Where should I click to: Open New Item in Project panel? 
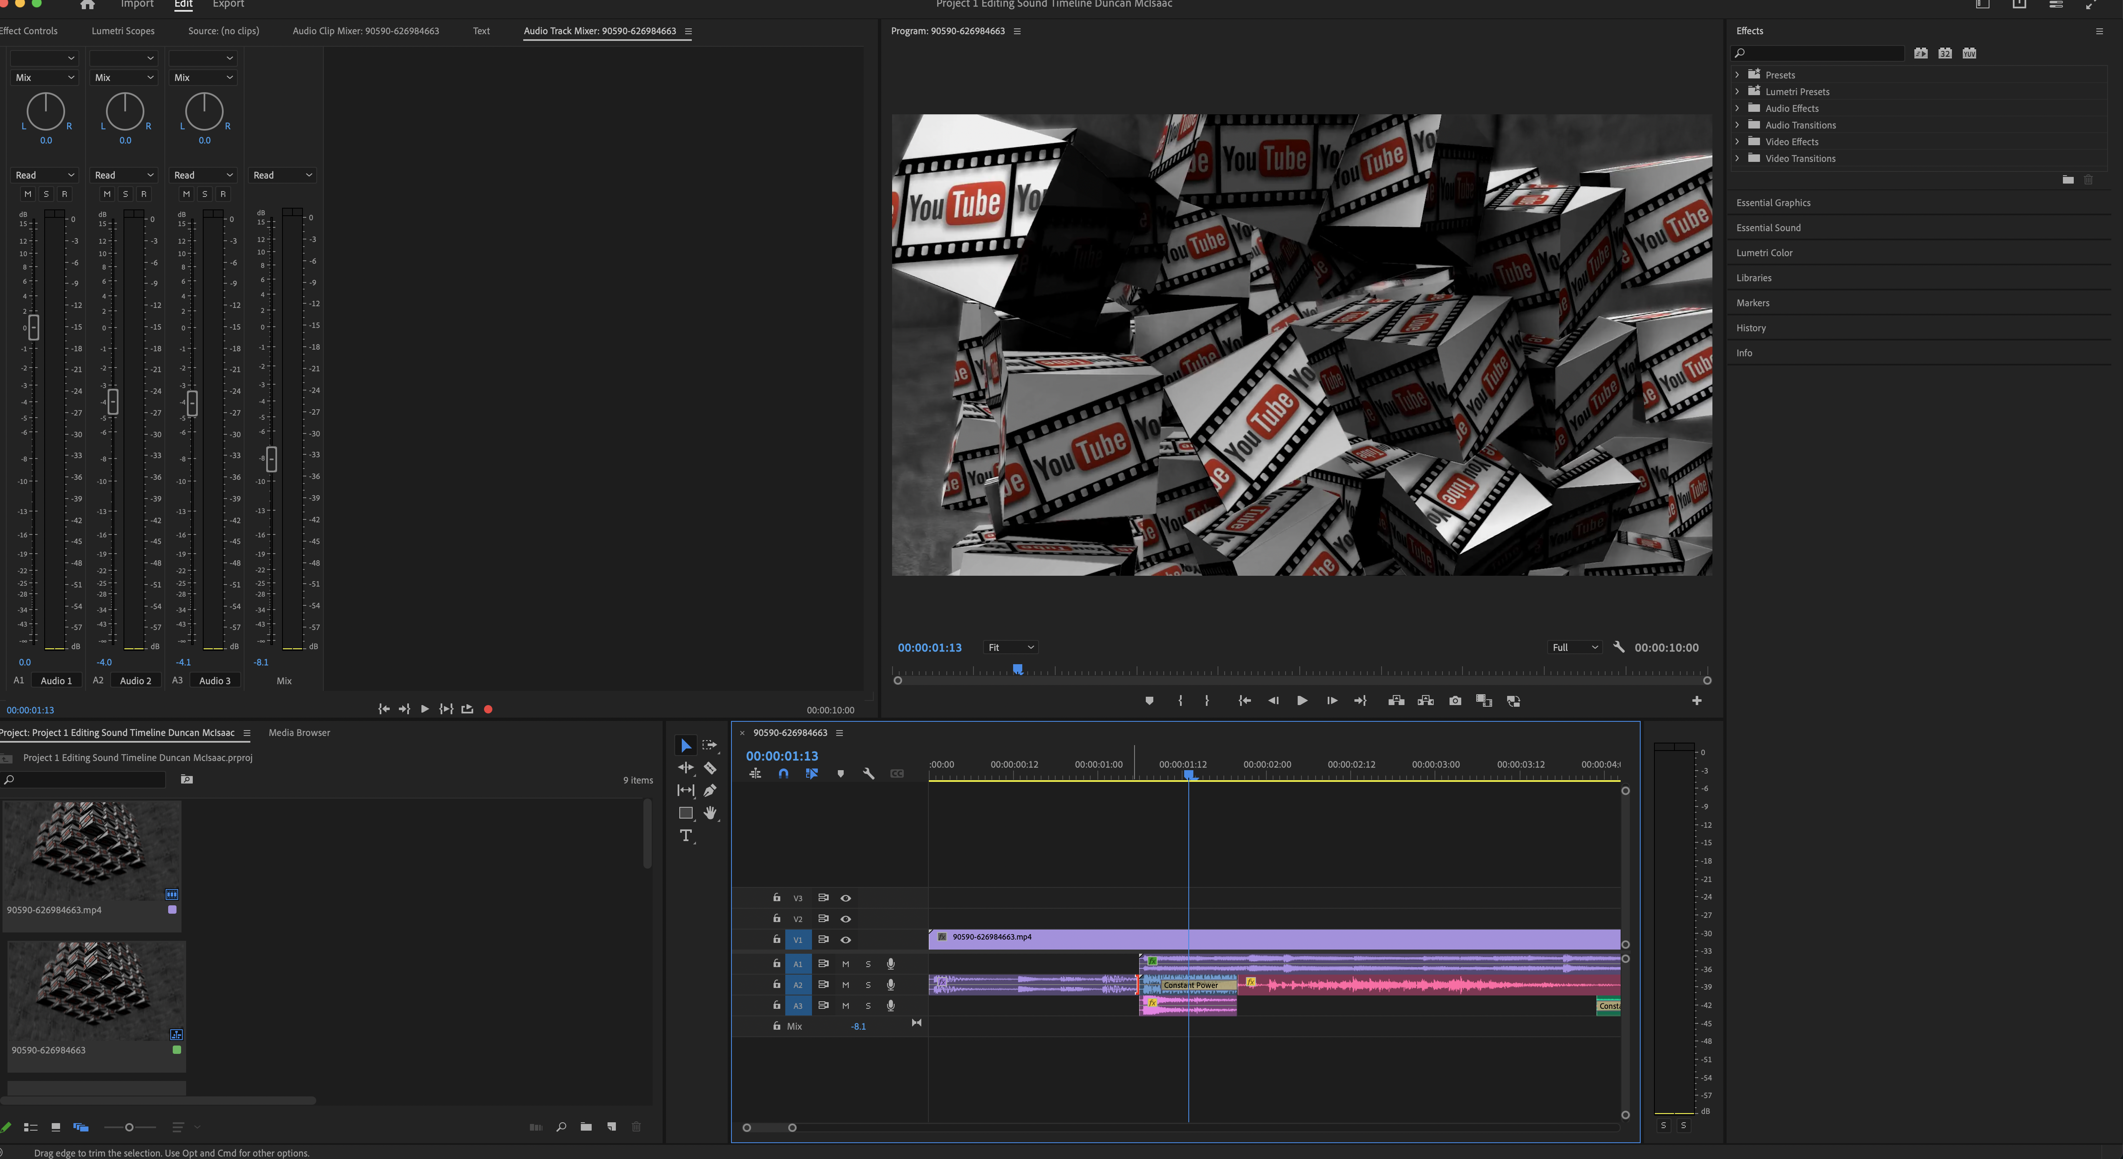[x=612, y=1127]
